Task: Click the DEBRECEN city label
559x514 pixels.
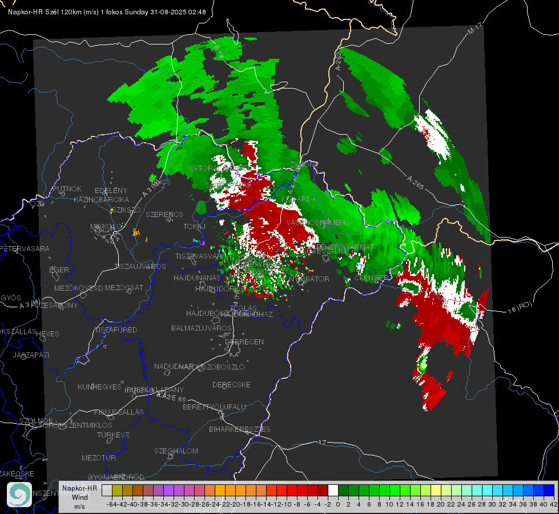Action: coord(244,342)
